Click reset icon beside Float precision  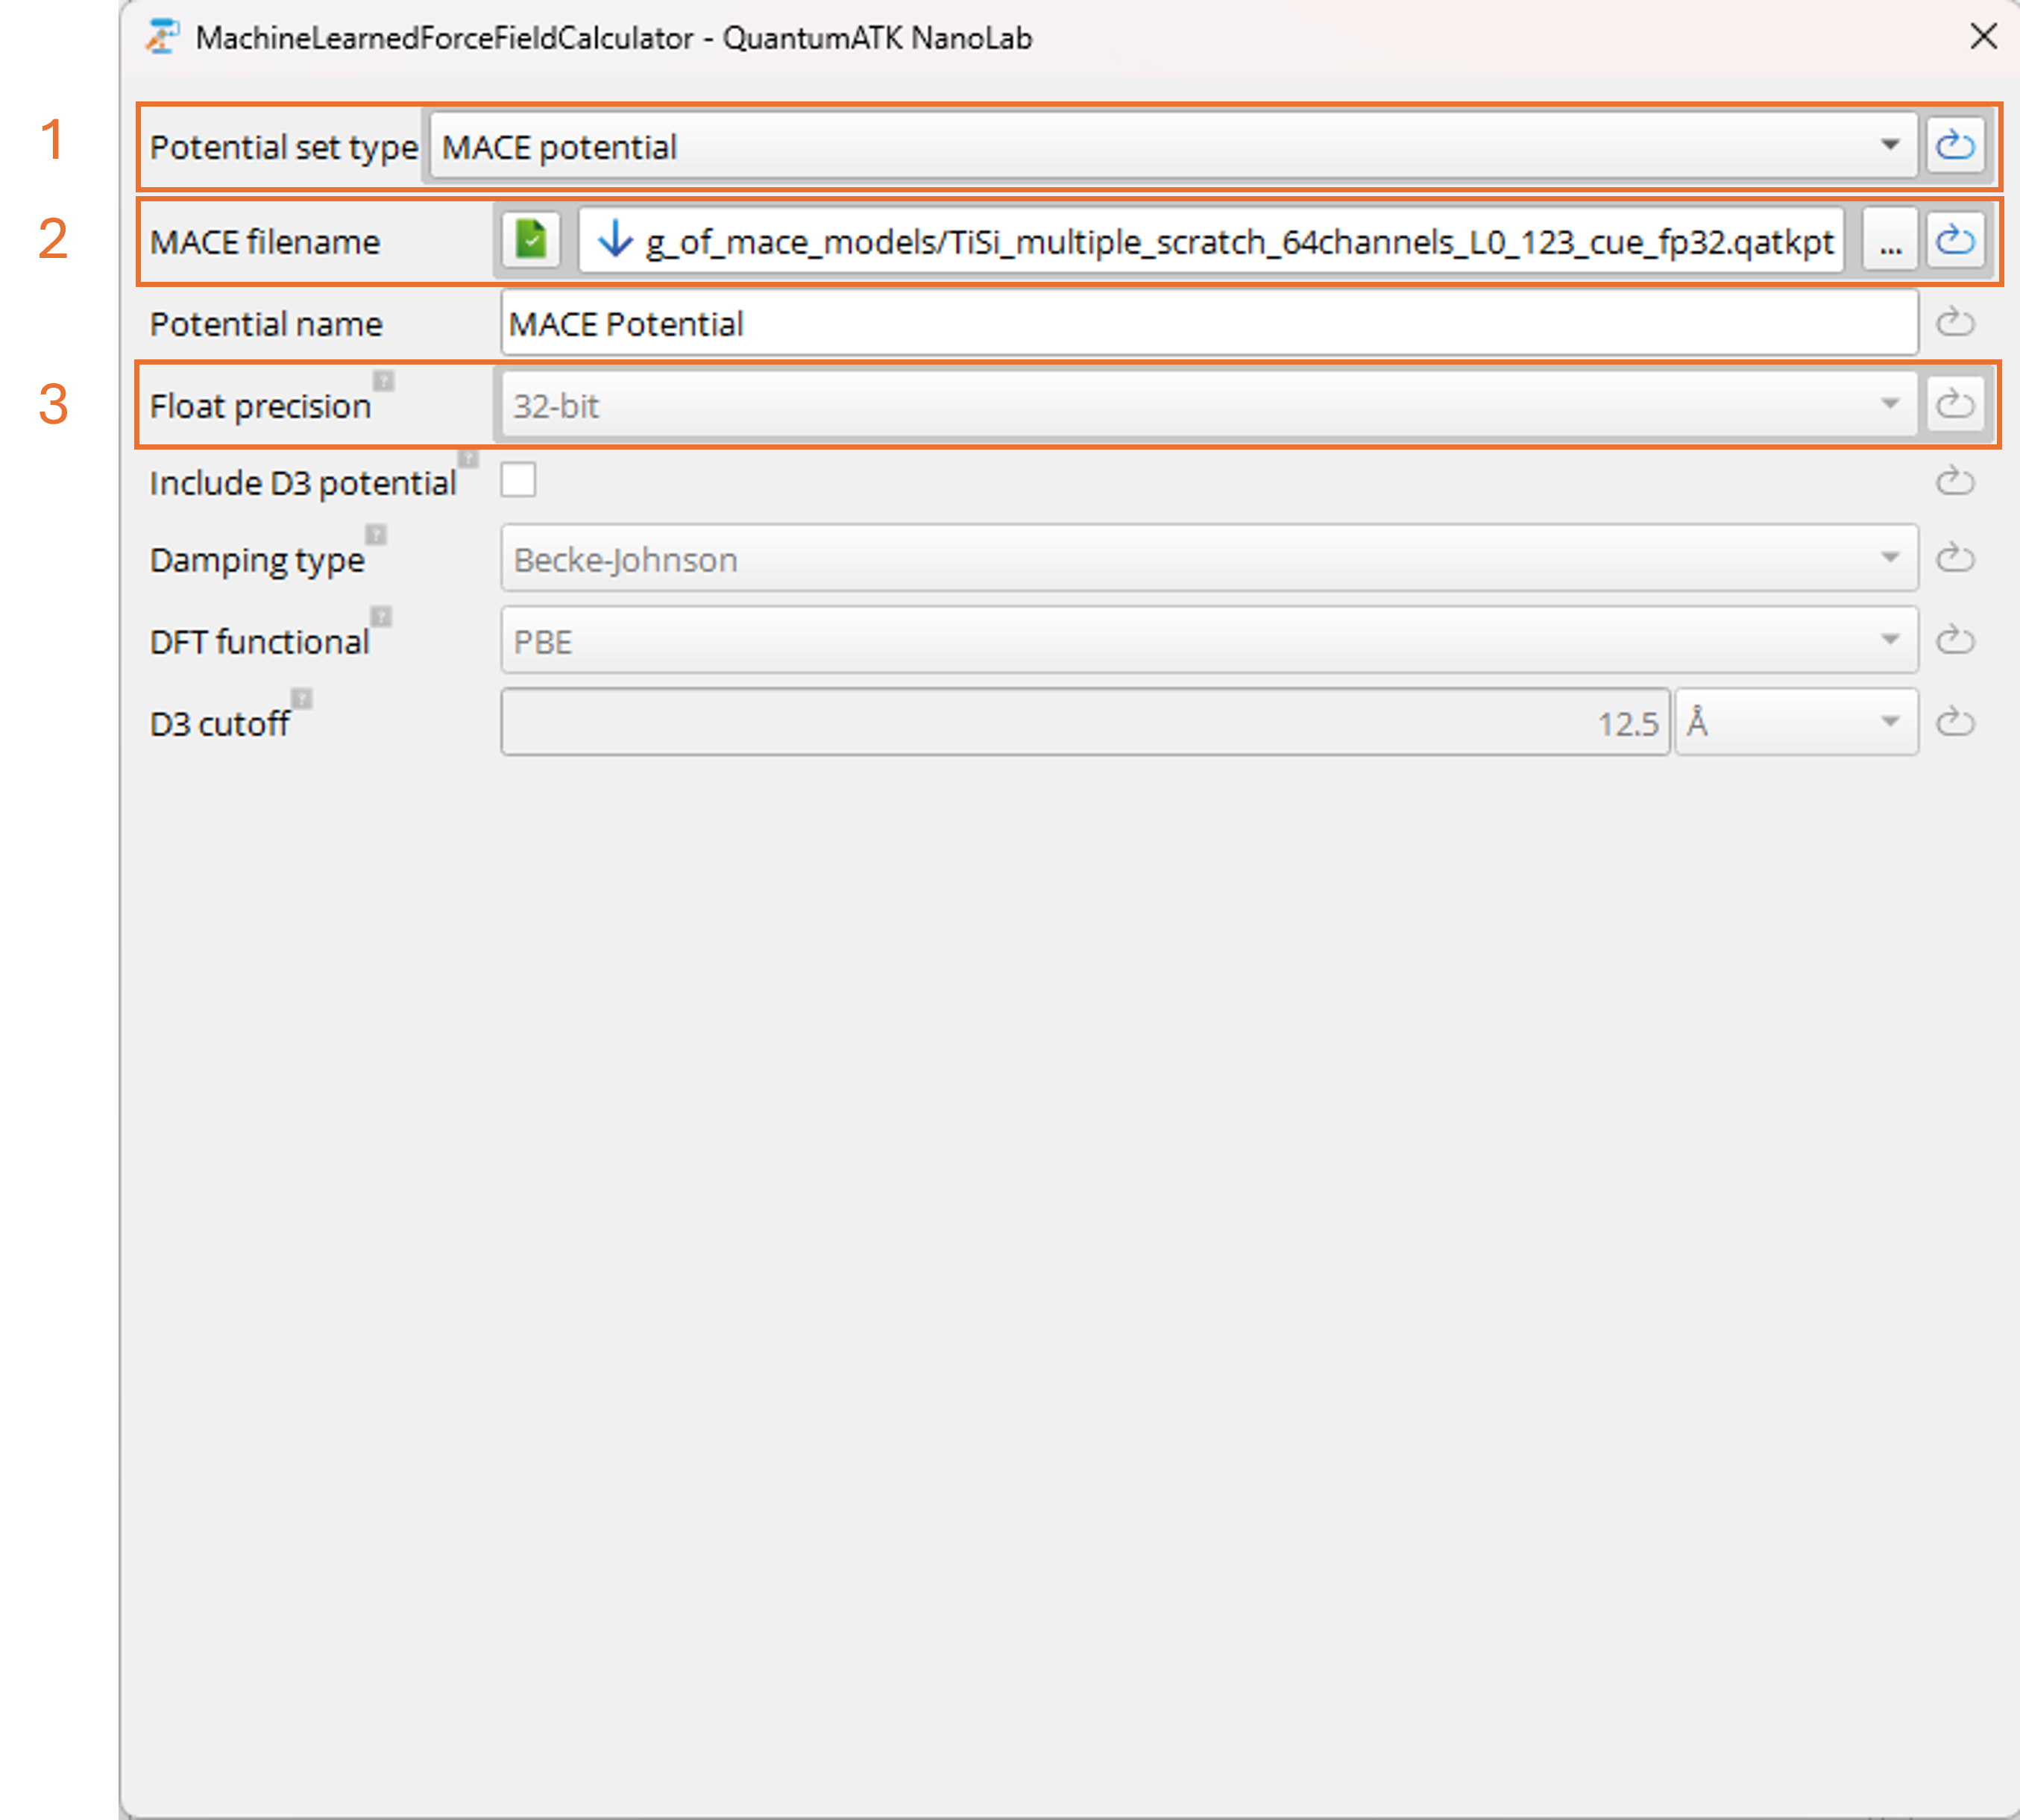(1954, 405)
